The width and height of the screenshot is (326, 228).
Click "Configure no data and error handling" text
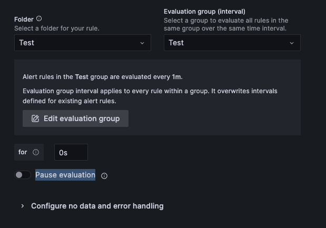coord(97,206)
